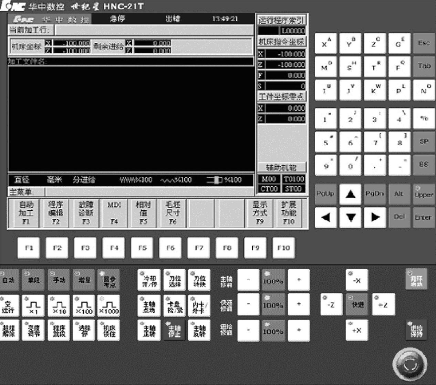
Task: Toggle 单段 single block mode
Action: (33, 280)
